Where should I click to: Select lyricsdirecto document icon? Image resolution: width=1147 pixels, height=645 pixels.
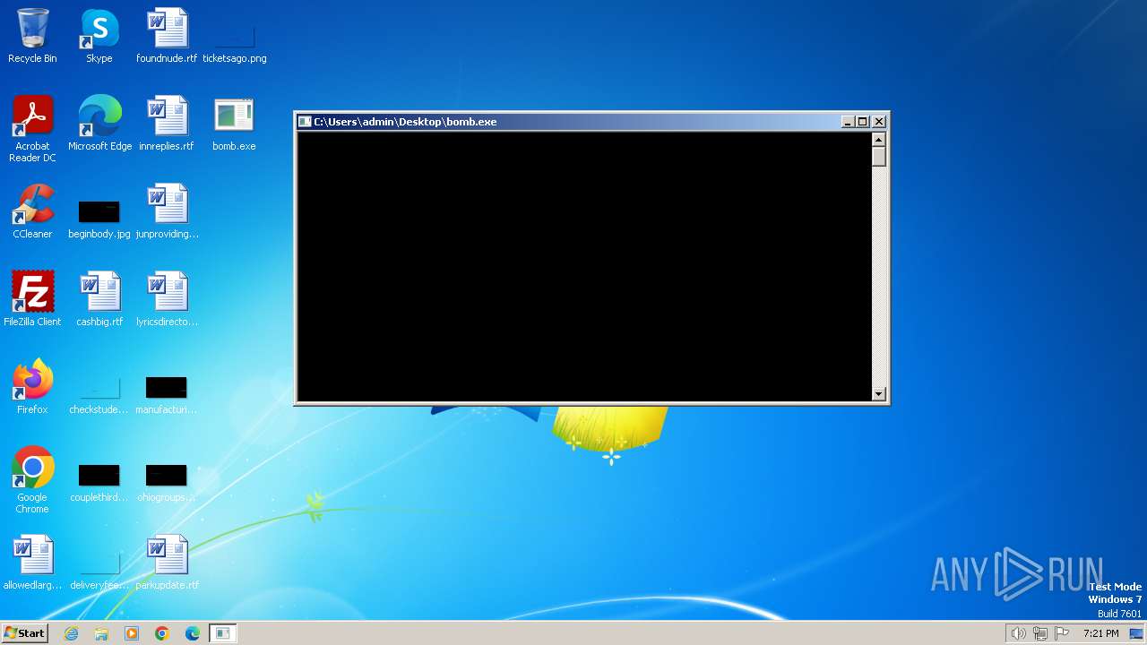[x=167, y=299]
